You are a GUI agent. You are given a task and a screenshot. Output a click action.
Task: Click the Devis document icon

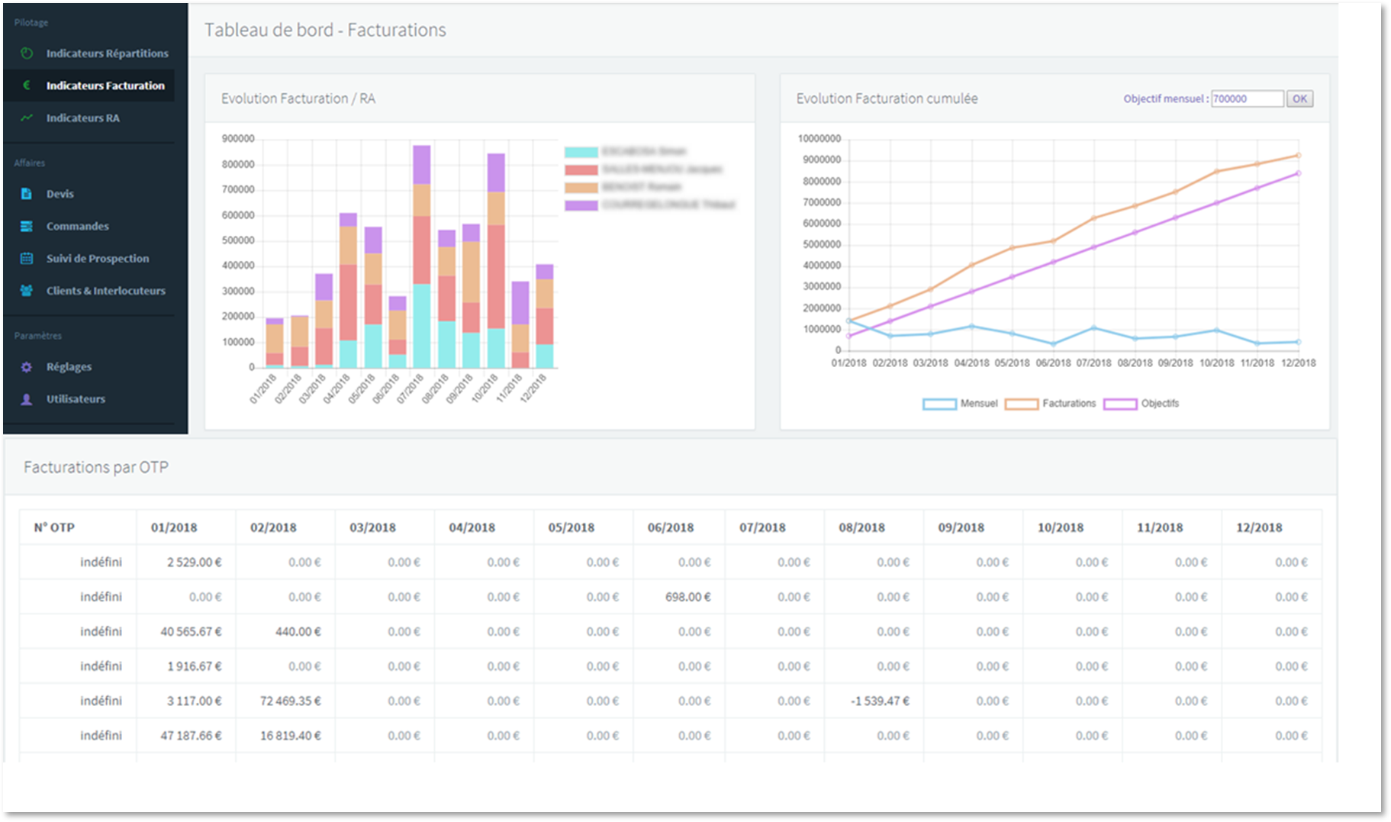[27, 194]
